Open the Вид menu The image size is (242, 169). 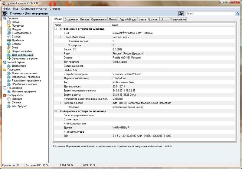(x=15, y=9)
